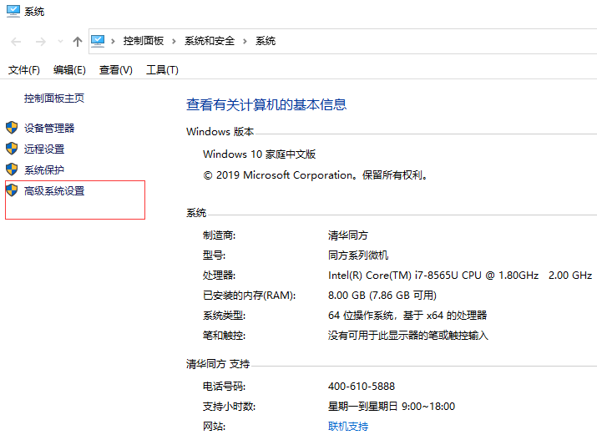Viewport: 597px width, 435px height.
Task: Click the system window title icon
Action: (x=13, y=12)
